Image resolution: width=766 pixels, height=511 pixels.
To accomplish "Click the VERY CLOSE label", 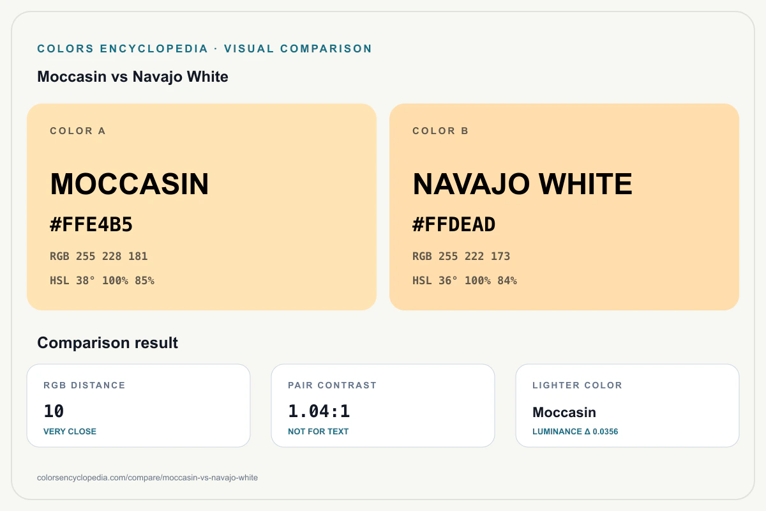I will (x=70, y=431).
